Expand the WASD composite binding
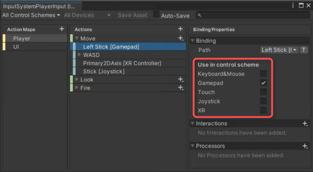 point(79,55)
